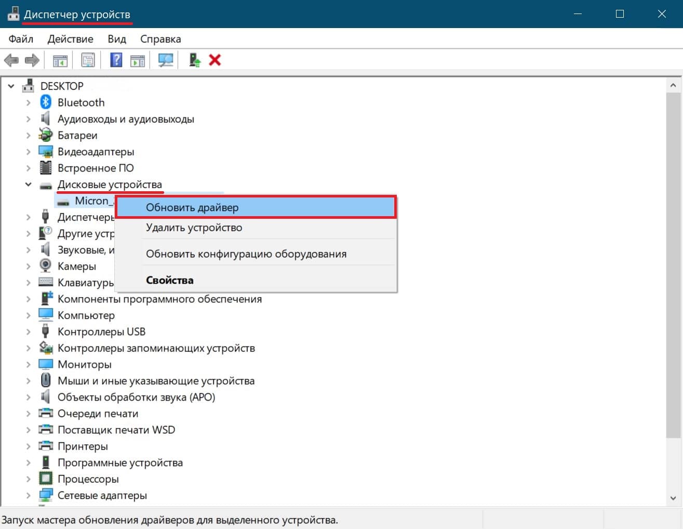683x529 pixels.
Task: Select the Bluetooth category icon
Action: pyautogui.click(x=46, y=102)
